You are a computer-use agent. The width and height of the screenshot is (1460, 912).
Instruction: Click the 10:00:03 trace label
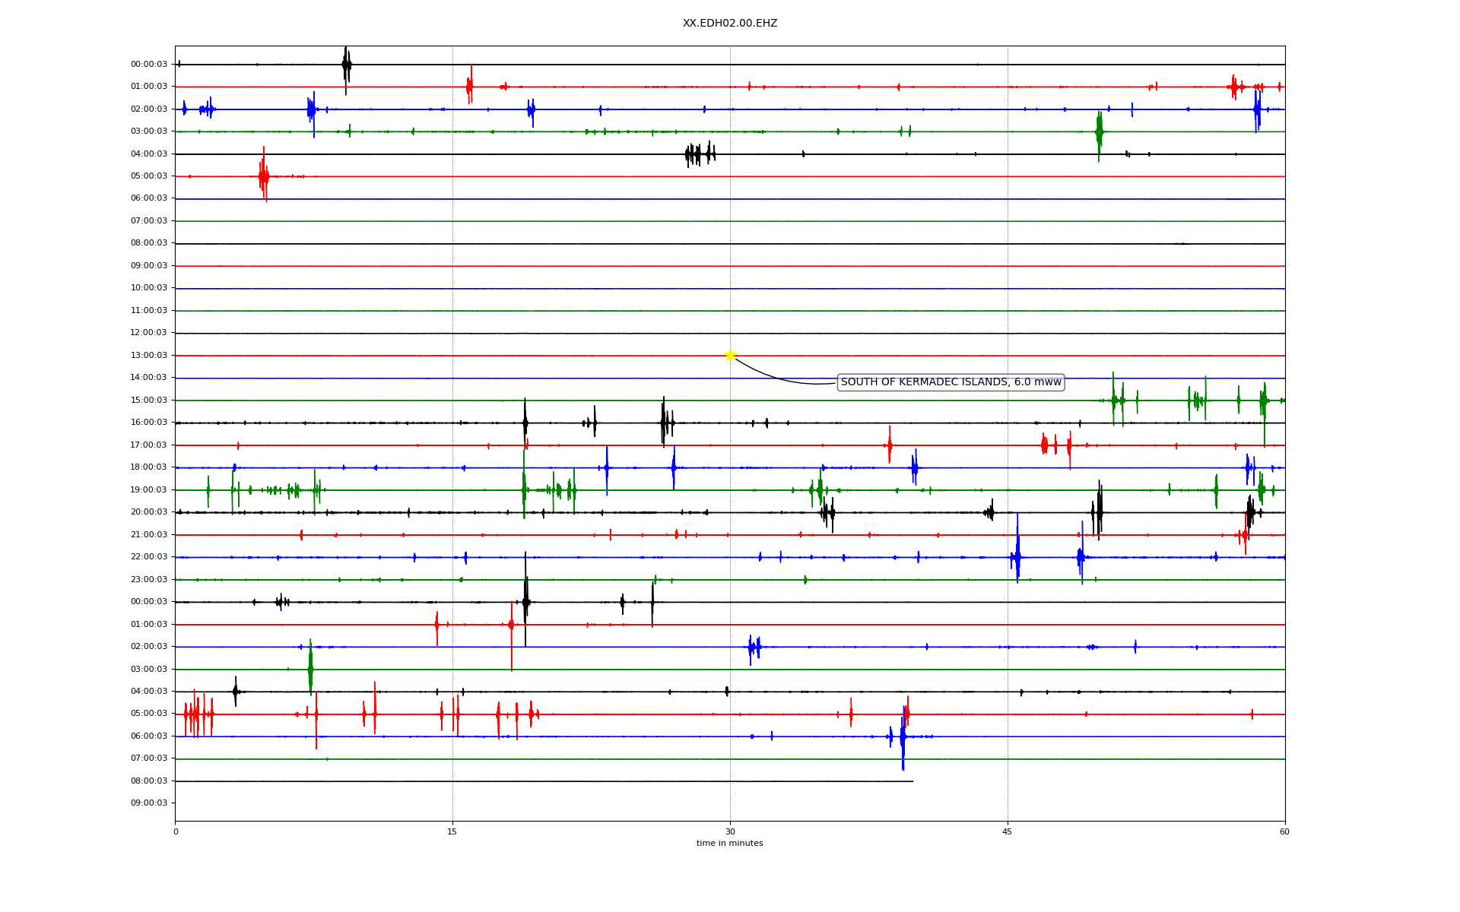coord(149,288)
